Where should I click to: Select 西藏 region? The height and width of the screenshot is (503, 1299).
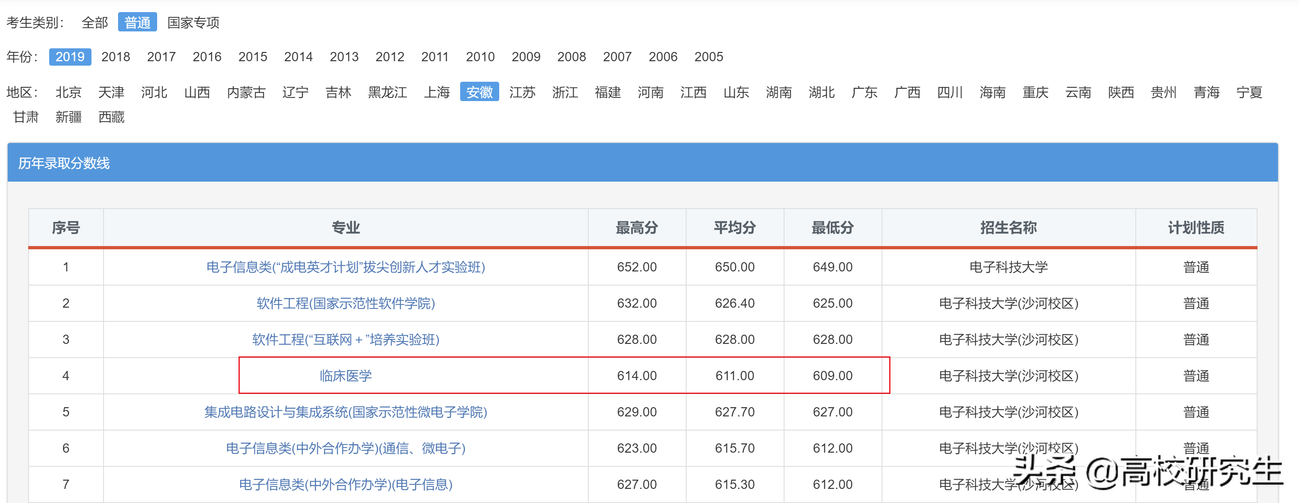(112, 117)
